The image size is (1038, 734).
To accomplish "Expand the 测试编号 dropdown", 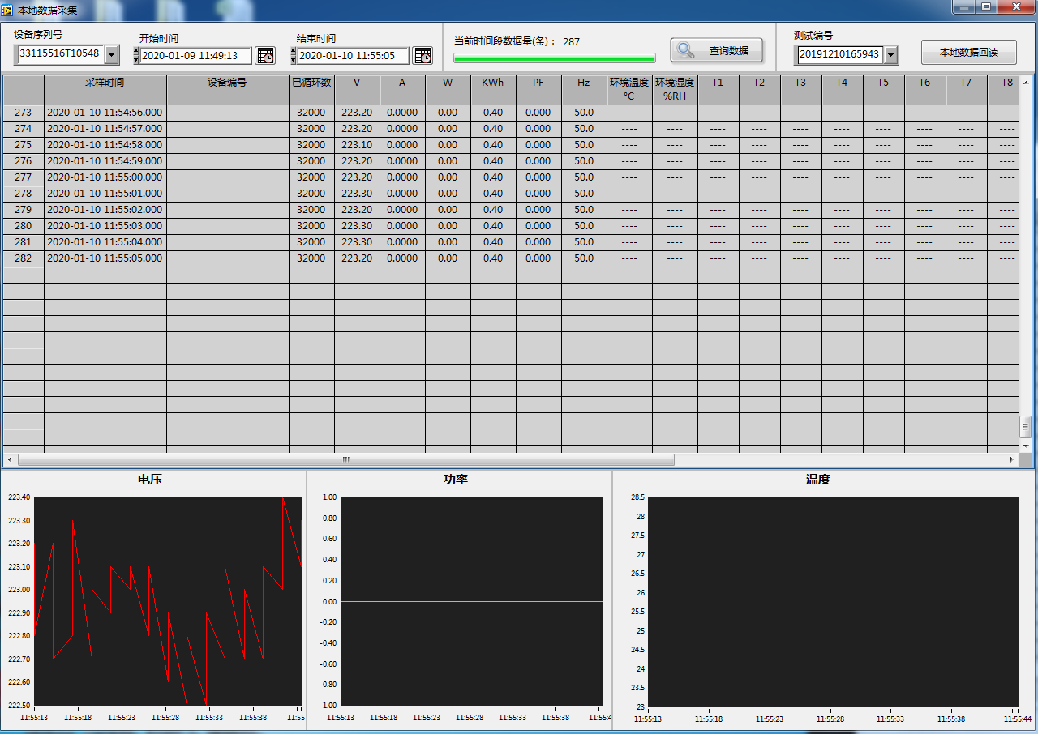I will [891, 55].
